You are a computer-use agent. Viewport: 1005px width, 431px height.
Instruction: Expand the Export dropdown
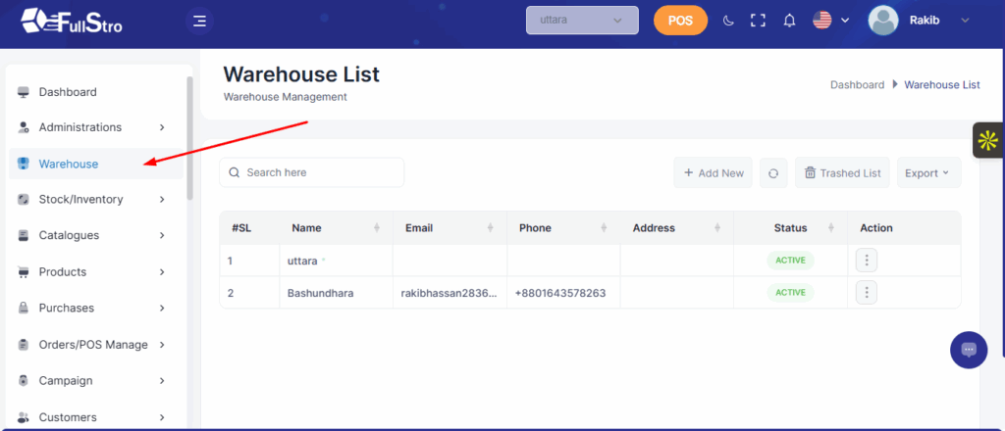click(927, 173)
